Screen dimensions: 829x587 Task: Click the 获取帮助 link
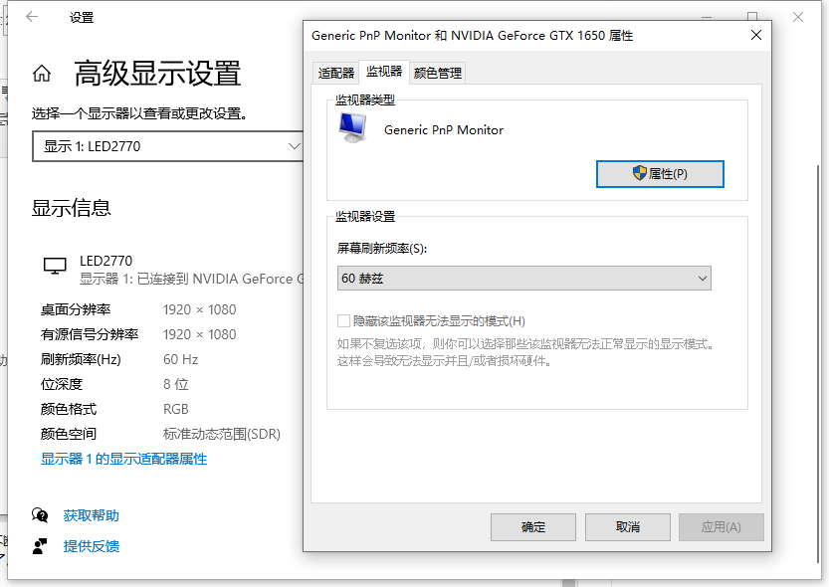click(x=91, y=515)
